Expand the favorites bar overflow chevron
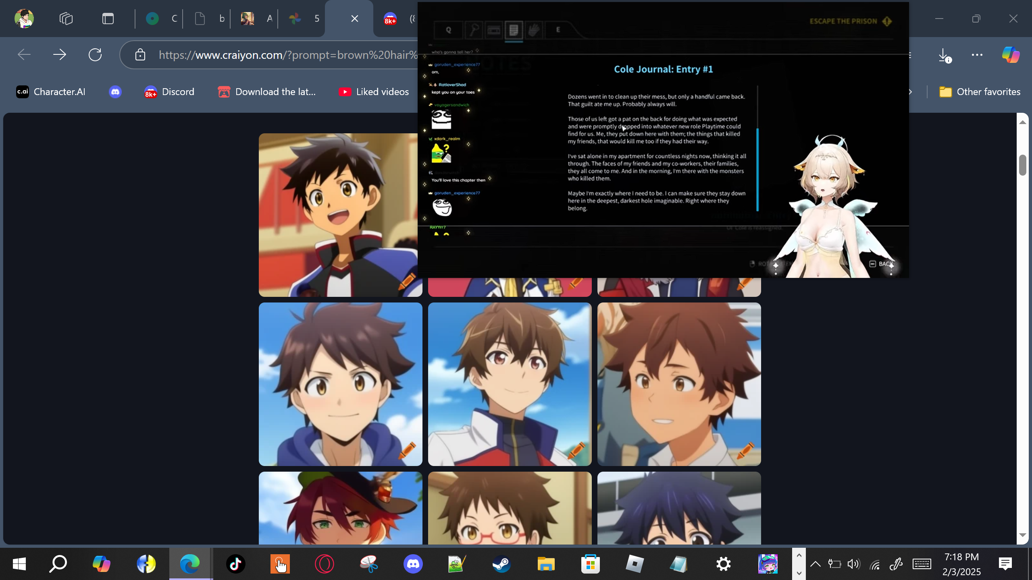 pyautogui.click(x=910, y=92)
